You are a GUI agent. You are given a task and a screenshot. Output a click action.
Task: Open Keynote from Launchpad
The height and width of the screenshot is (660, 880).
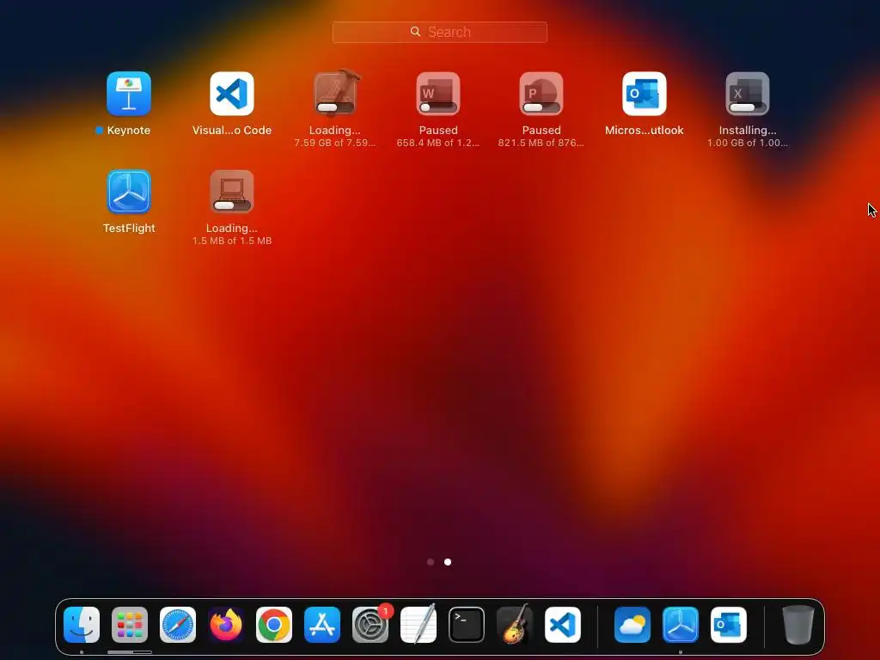[129, 94]
